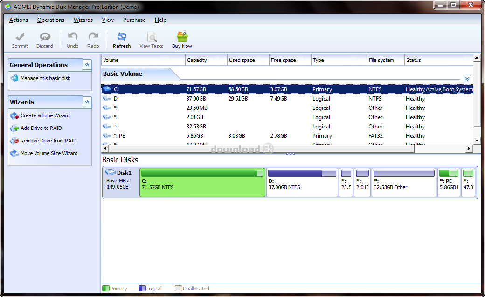This screenshot has height=297, width=485.
Task: Open the Help menu
Action: (160, 20)
